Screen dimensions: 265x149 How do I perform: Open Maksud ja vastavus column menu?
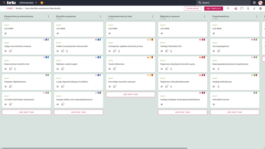[205, 17]
